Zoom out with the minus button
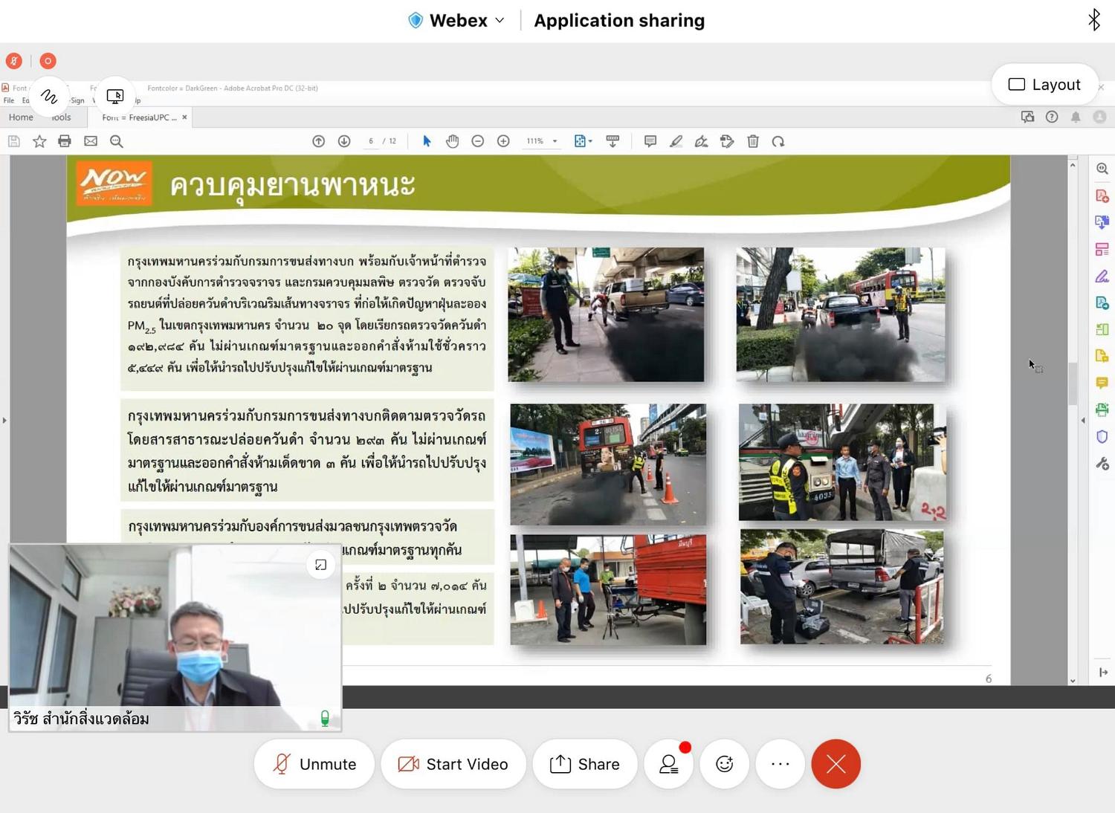1115x813 pixels. (x=478, y=141)
